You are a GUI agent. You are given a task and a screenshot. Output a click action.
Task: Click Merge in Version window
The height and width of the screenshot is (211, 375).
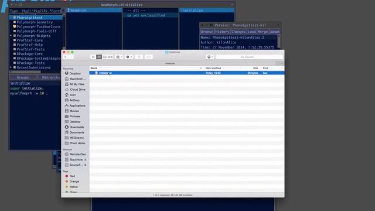tap(262, 32)
